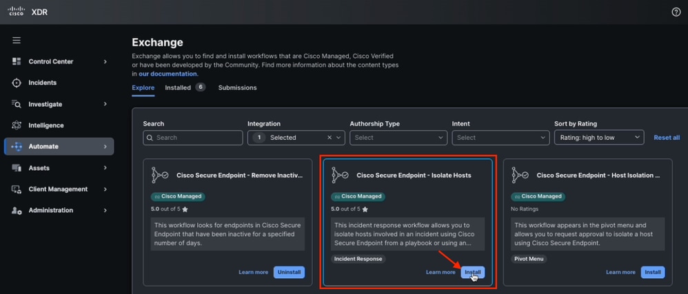
Task: Install the Host Isolation workflow
Action: pos(653,272)
